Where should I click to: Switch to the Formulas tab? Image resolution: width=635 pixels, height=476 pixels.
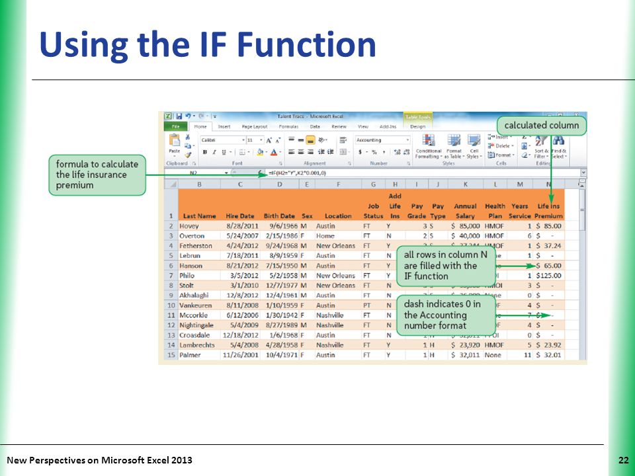[x=288, y=127]
